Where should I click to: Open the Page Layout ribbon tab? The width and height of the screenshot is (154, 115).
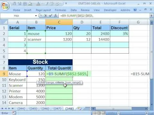pyautogui.click(x=43, y=10)
